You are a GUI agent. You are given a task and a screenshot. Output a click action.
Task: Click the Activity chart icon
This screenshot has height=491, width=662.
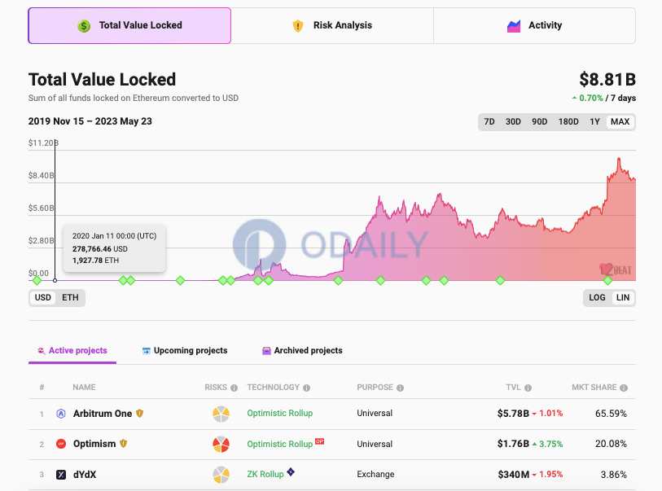[x=514, y=26]
